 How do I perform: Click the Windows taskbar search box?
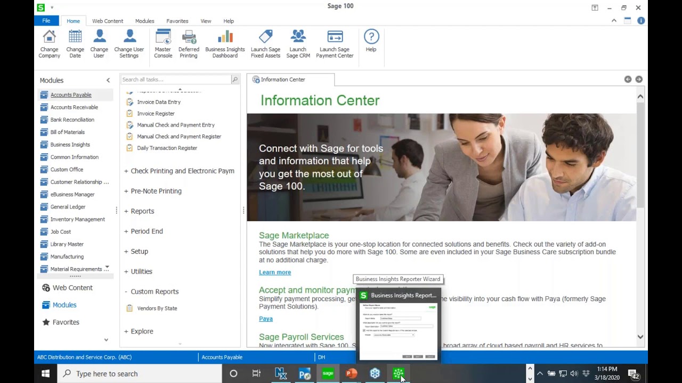[140, 373]
